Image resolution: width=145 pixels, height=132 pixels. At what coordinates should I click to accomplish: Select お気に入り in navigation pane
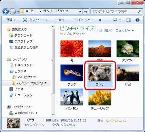point(19,29)
